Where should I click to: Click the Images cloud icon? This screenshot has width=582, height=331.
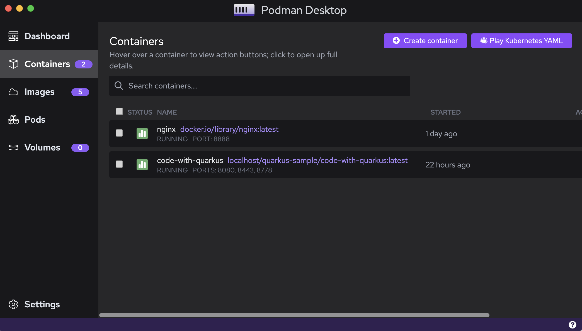coord(13,92)
